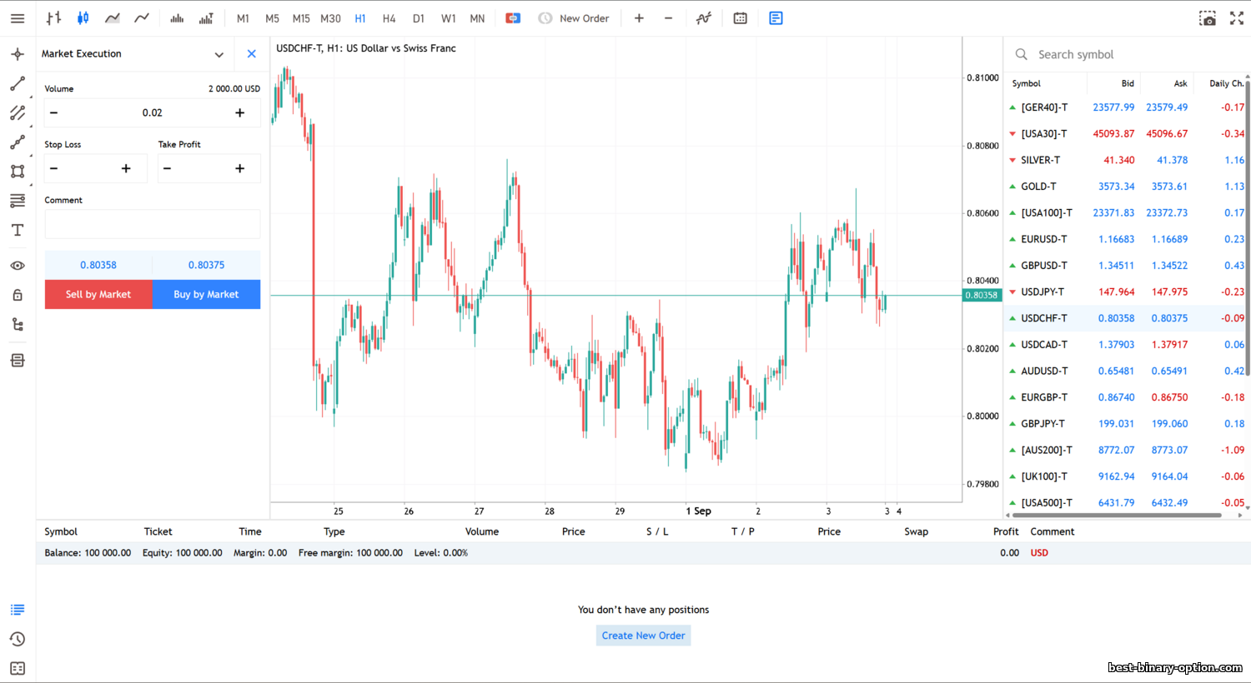Take a chart screenshot with camera icon
The height and width of the screenshot is (683, 1251).
pos(1207,18)
